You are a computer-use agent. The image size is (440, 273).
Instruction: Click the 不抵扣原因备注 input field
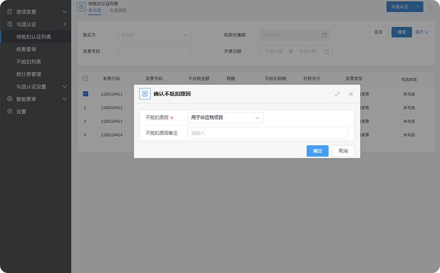point(267,133)
